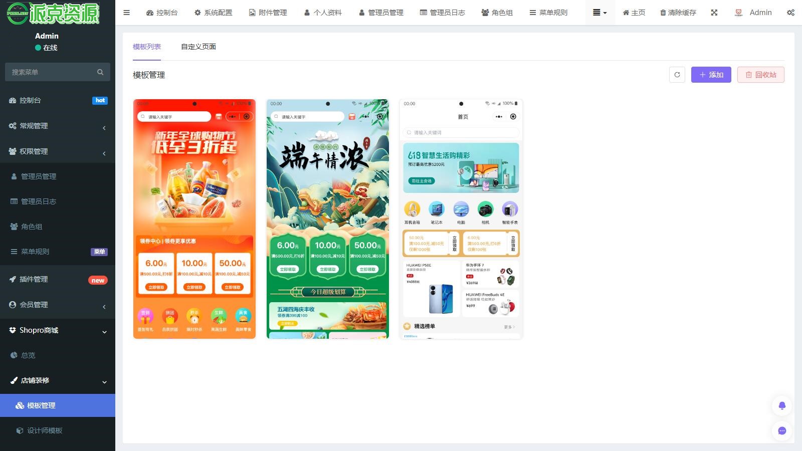The image size is (802, 451).
Task: Focus the 搜索菜单 search field
Action: (50, 72)
